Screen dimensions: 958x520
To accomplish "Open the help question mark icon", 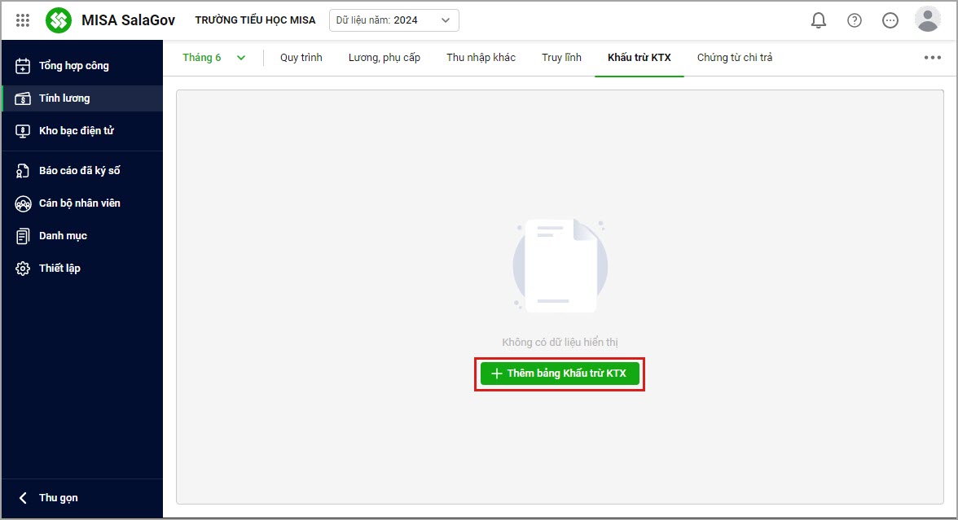I will 855,20.
